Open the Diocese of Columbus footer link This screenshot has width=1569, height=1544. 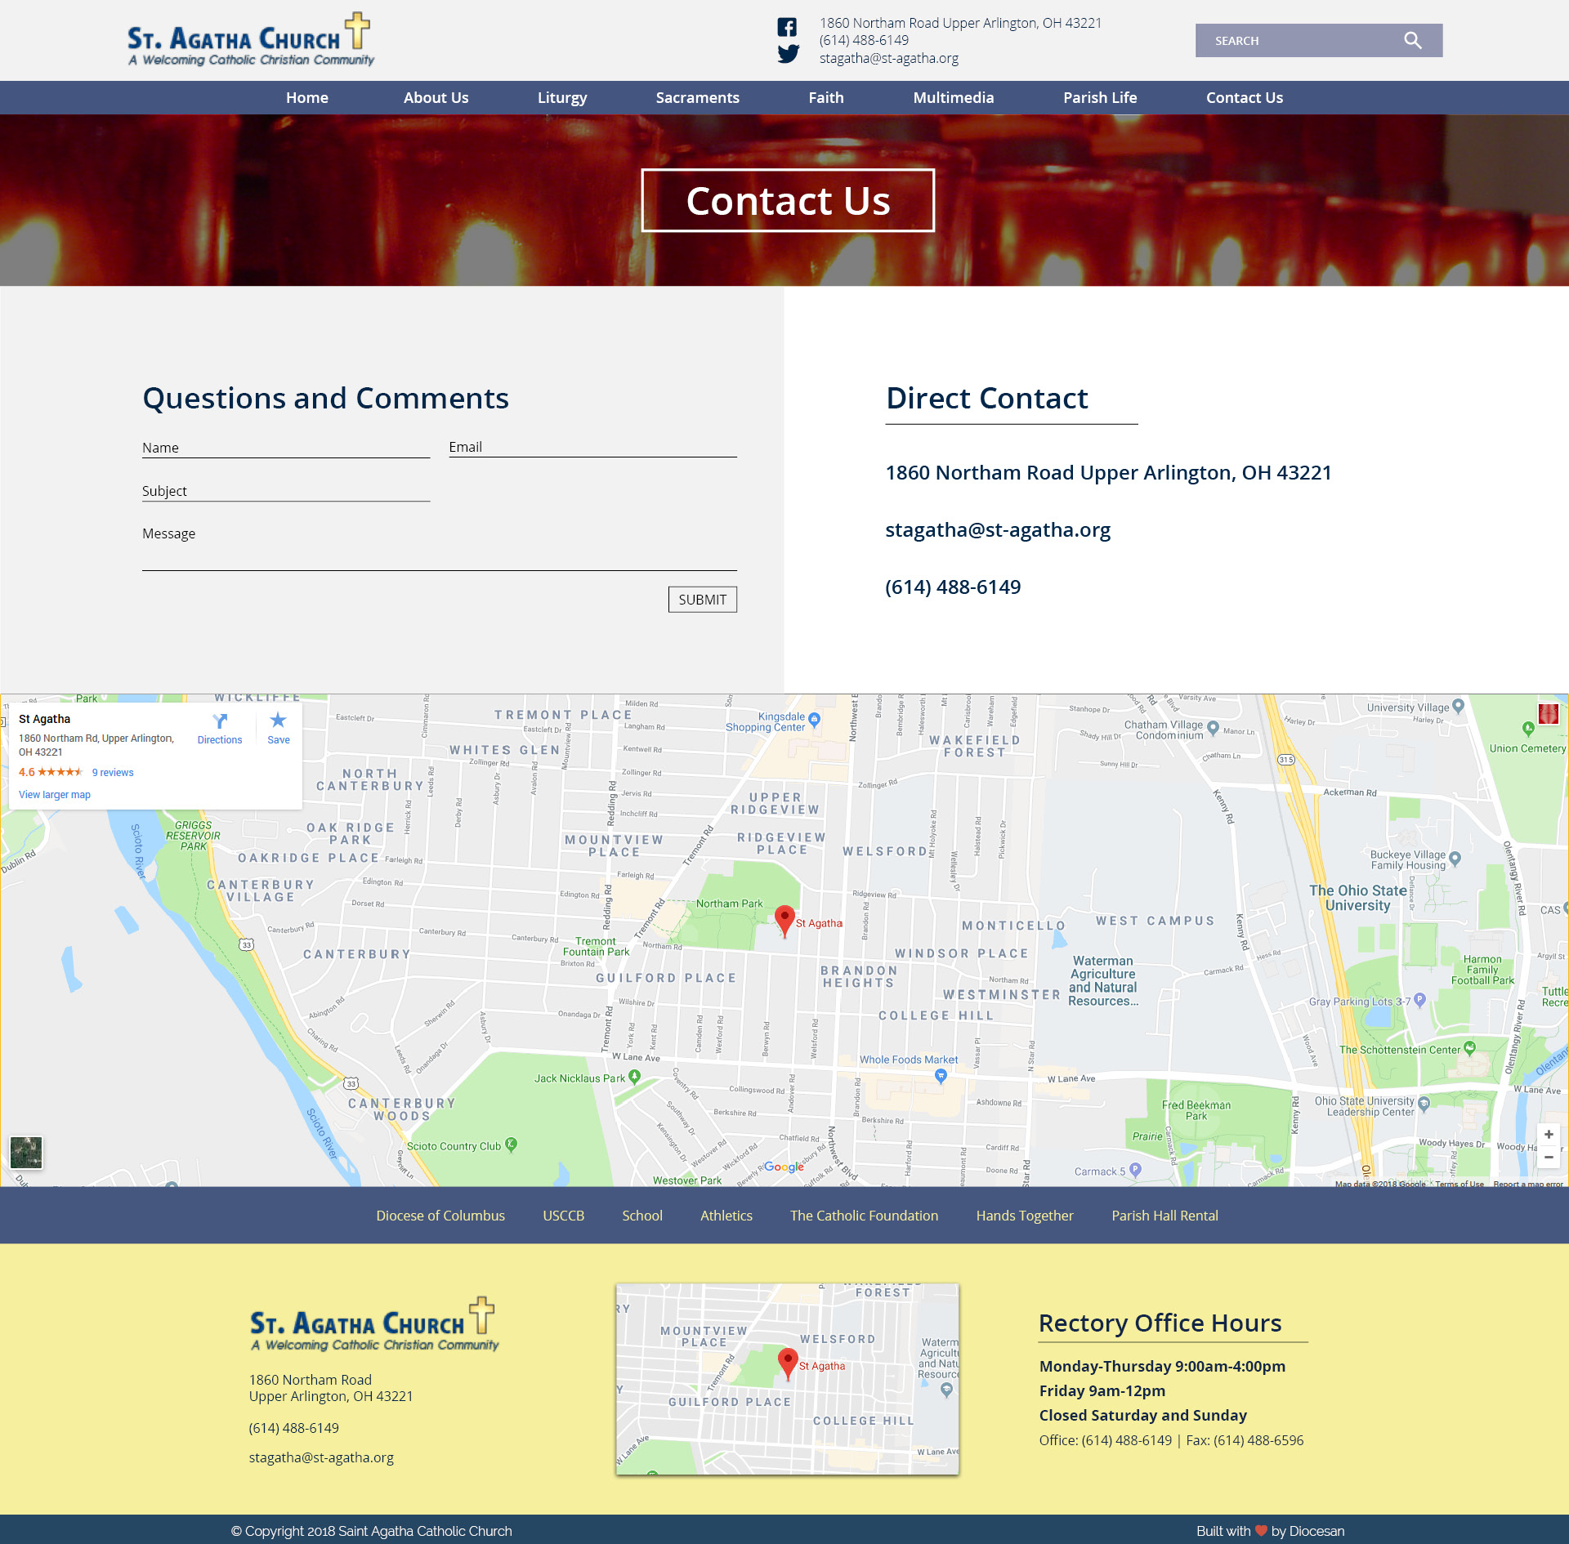pyautogui.click(x=440, y=1216)
